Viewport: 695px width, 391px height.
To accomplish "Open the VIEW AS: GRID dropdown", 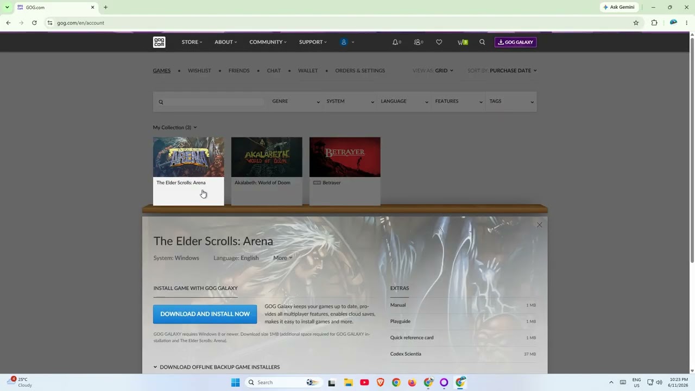I will tap(433, 71).
